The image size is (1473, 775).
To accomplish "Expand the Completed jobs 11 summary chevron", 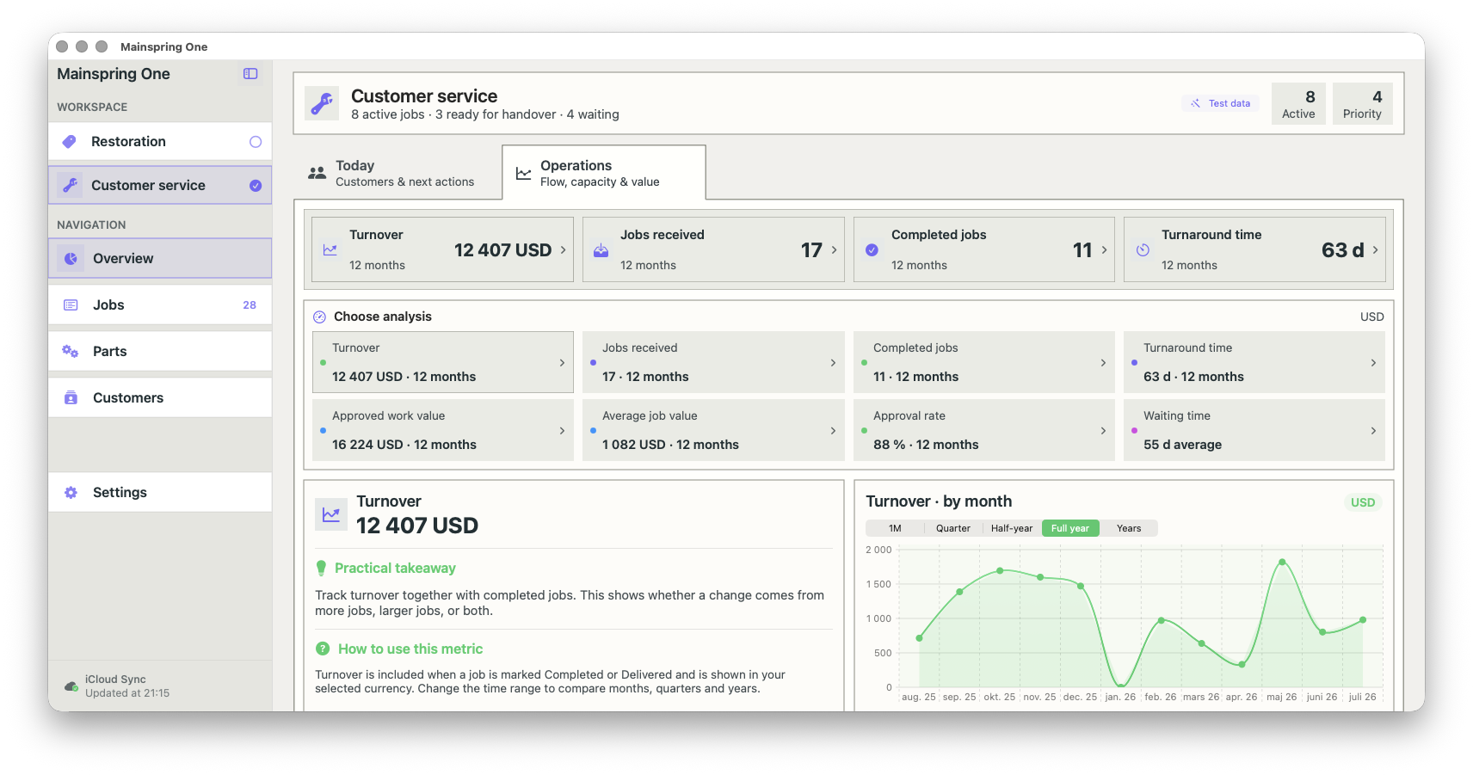I will [x=1104, y=249].
